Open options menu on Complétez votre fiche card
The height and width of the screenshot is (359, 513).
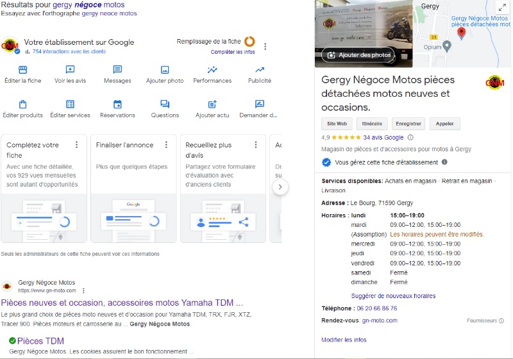coord(77,145)
